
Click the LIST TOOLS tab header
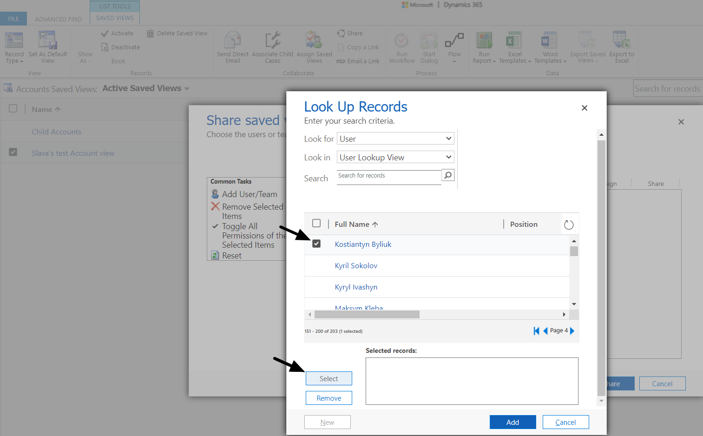pyautogui.click(x=115, y=7)
